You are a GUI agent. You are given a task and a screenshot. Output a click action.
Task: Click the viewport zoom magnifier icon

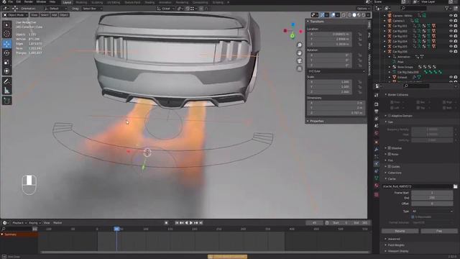(x=299, y=45)
